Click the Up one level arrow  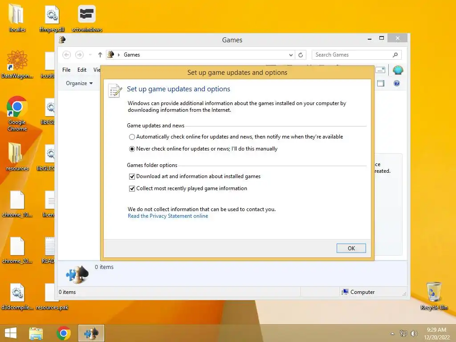tap(100, 55)
